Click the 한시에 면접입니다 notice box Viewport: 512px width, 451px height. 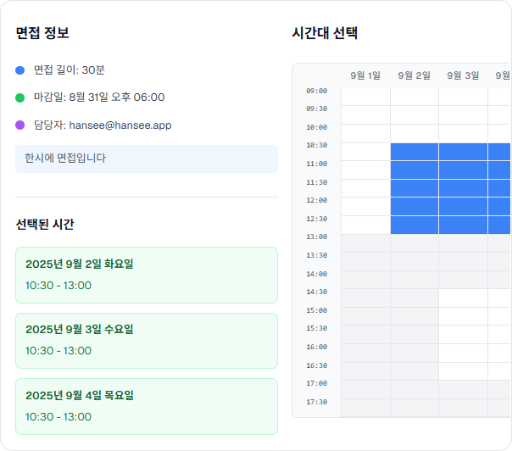tap(147, 159)
